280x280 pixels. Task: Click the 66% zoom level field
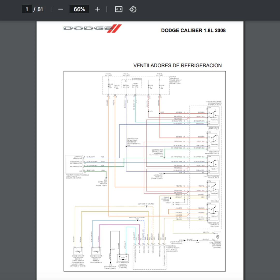click(79, 9)
